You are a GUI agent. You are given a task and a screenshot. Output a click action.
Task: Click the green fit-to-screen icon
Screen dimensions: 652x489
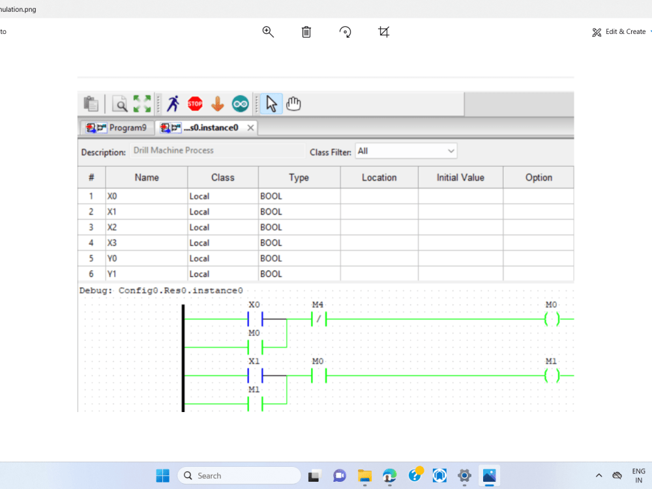click(142, 103)
